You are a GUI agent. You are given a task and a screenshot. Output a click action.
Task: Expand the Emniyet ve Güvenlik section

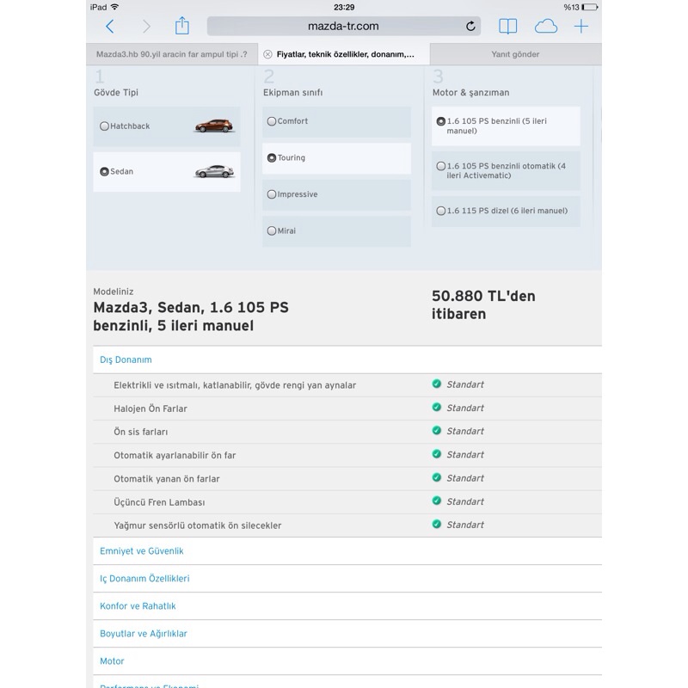pyautogui.click(x=347, y=551)
